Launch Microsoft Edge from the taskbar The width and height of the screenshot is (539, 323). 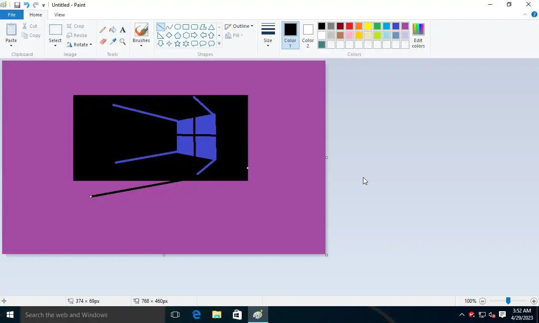tap(196, 315)
